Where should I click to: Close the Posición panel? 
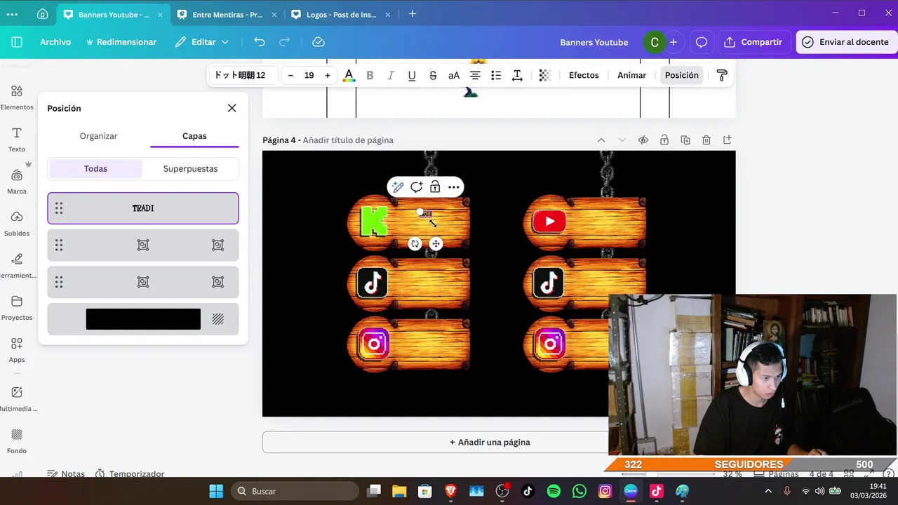(232, 108)
